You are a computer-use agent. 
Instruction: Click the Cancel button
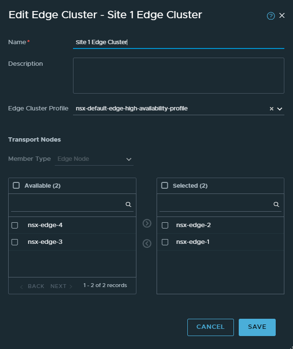[210, 327]
